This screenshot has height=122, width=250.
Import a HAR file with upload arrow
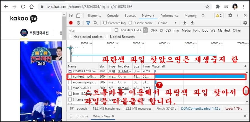pos(185,23)
